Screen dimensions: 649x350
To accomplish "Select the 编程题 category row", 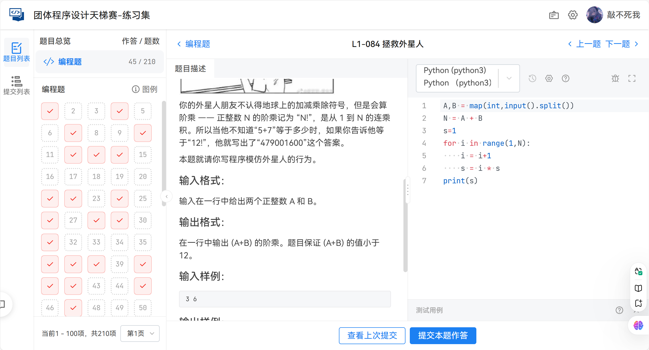I will (x=99, y=62).
